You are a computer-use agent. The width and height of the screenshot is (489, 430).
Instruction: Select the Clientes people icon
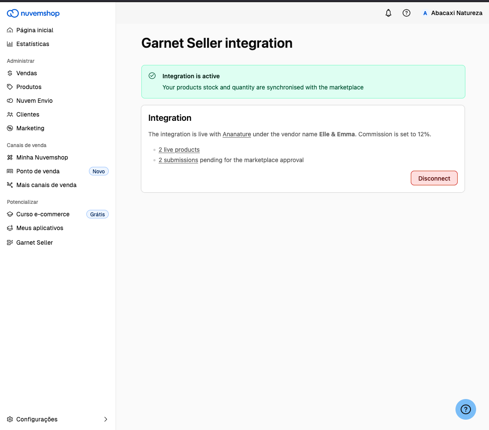(x=9, y=114)
